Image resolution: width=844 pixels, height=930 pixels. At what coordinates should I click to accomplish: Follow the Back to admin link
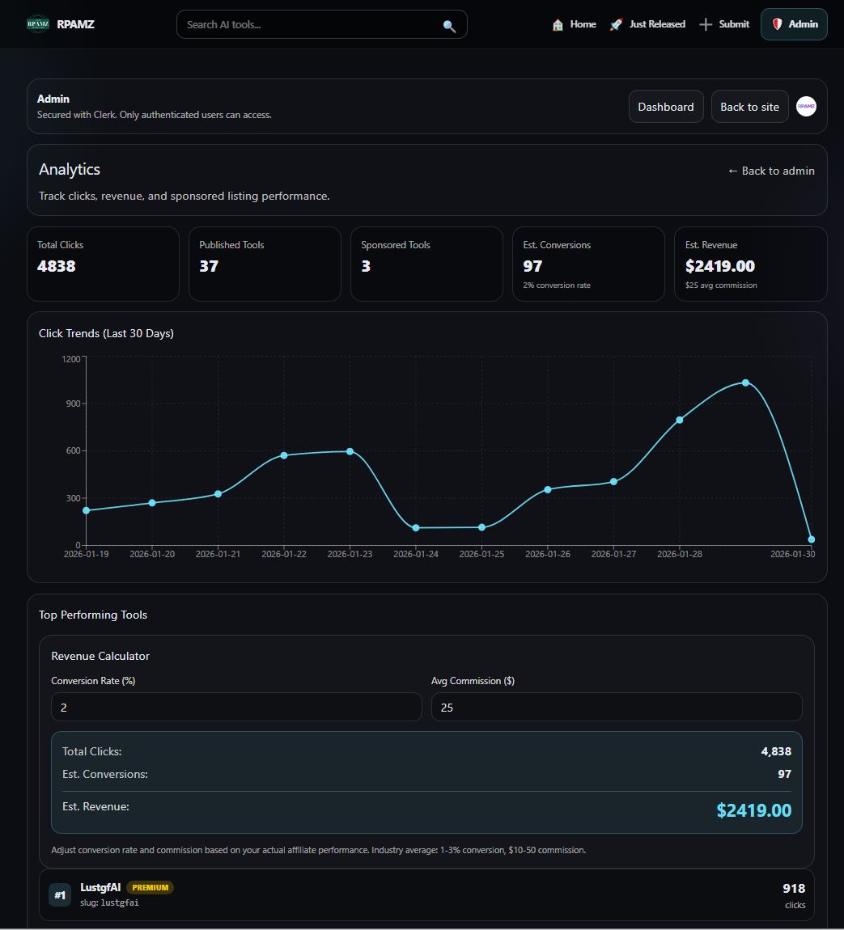pos(770,171)
